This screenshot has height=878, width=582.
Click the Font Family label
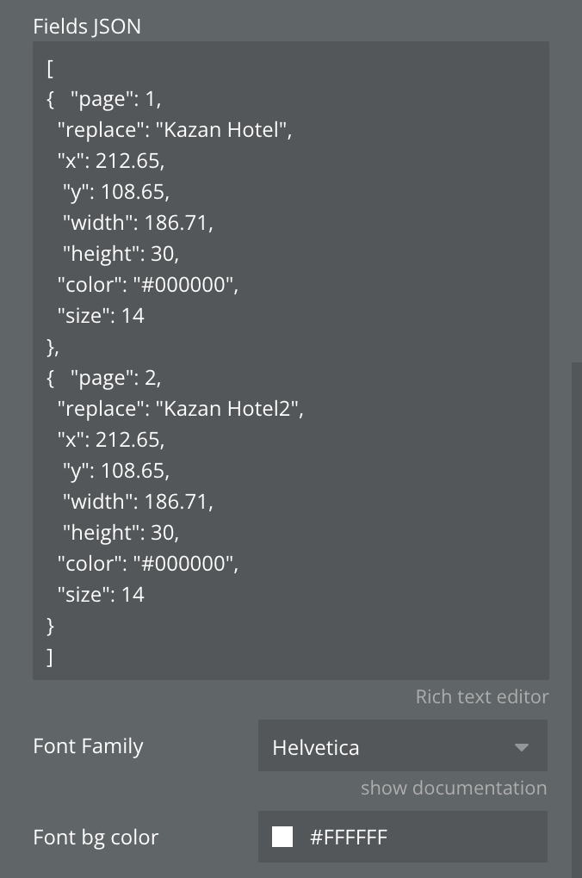[x=88, y=745]
